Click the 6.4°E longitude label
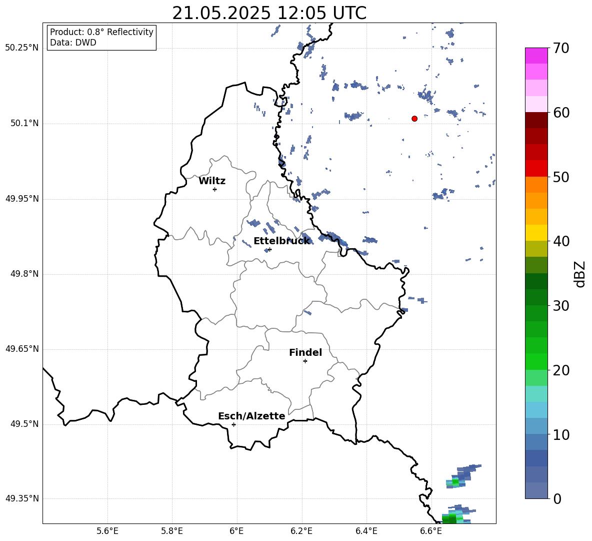Viewport: 592px width, 541px height. click(x=366, y=531)
